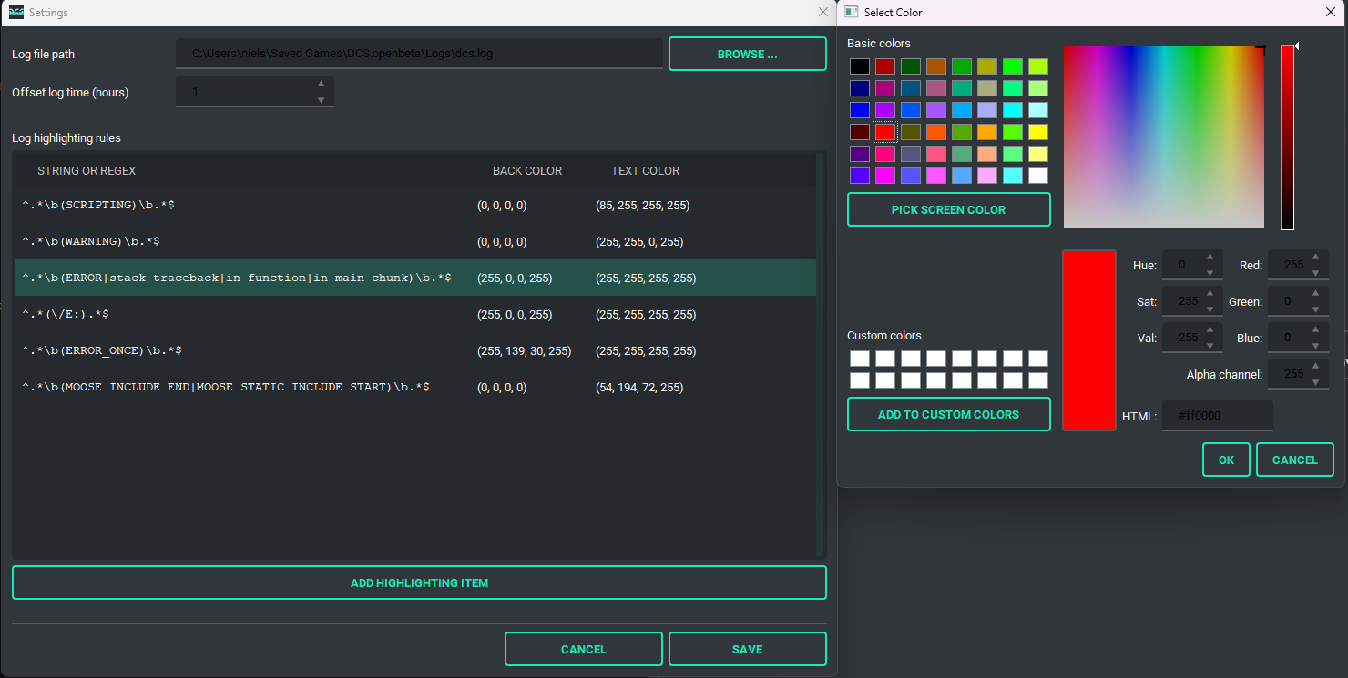Save the settings
Viewport: 1348px width, 678px height.
pyautogui.click(x=747, y=649)
